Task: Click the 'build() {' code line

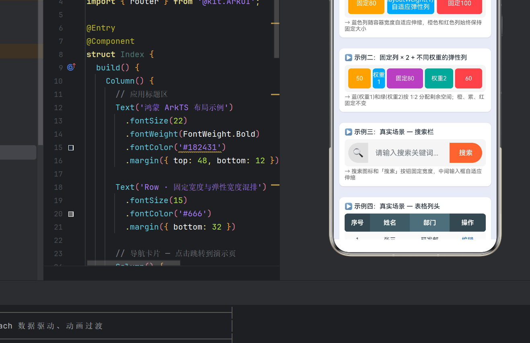Action: pyautogui.click(x=118, y=68)
